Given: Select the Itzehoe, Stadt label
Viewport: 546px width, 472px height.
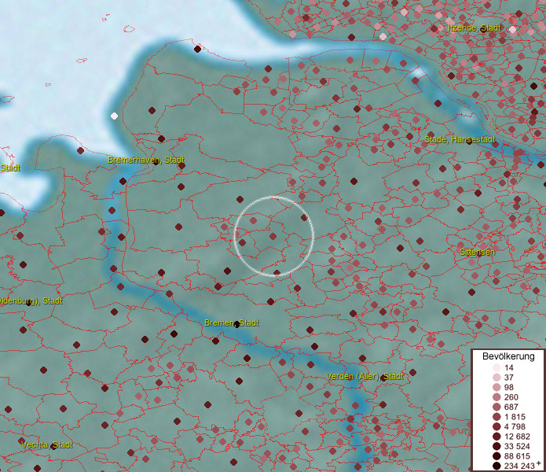Looking at the screenshot, I should (x=475, y=28).
